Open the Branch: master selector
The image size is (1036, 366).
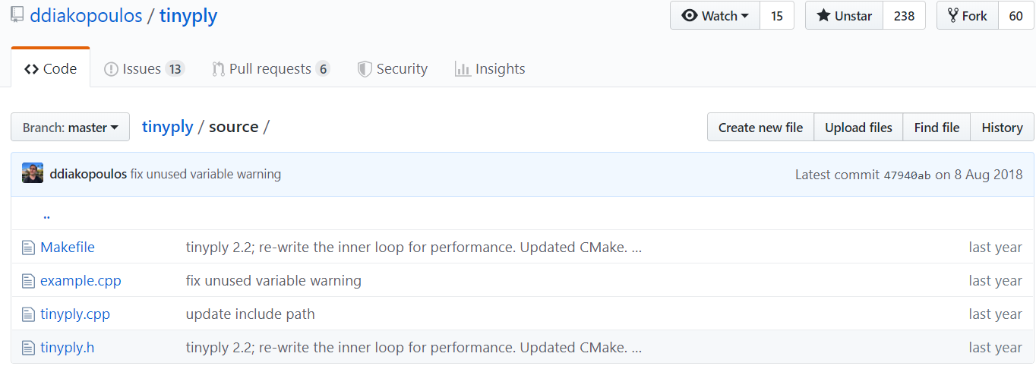click(70, 128)
